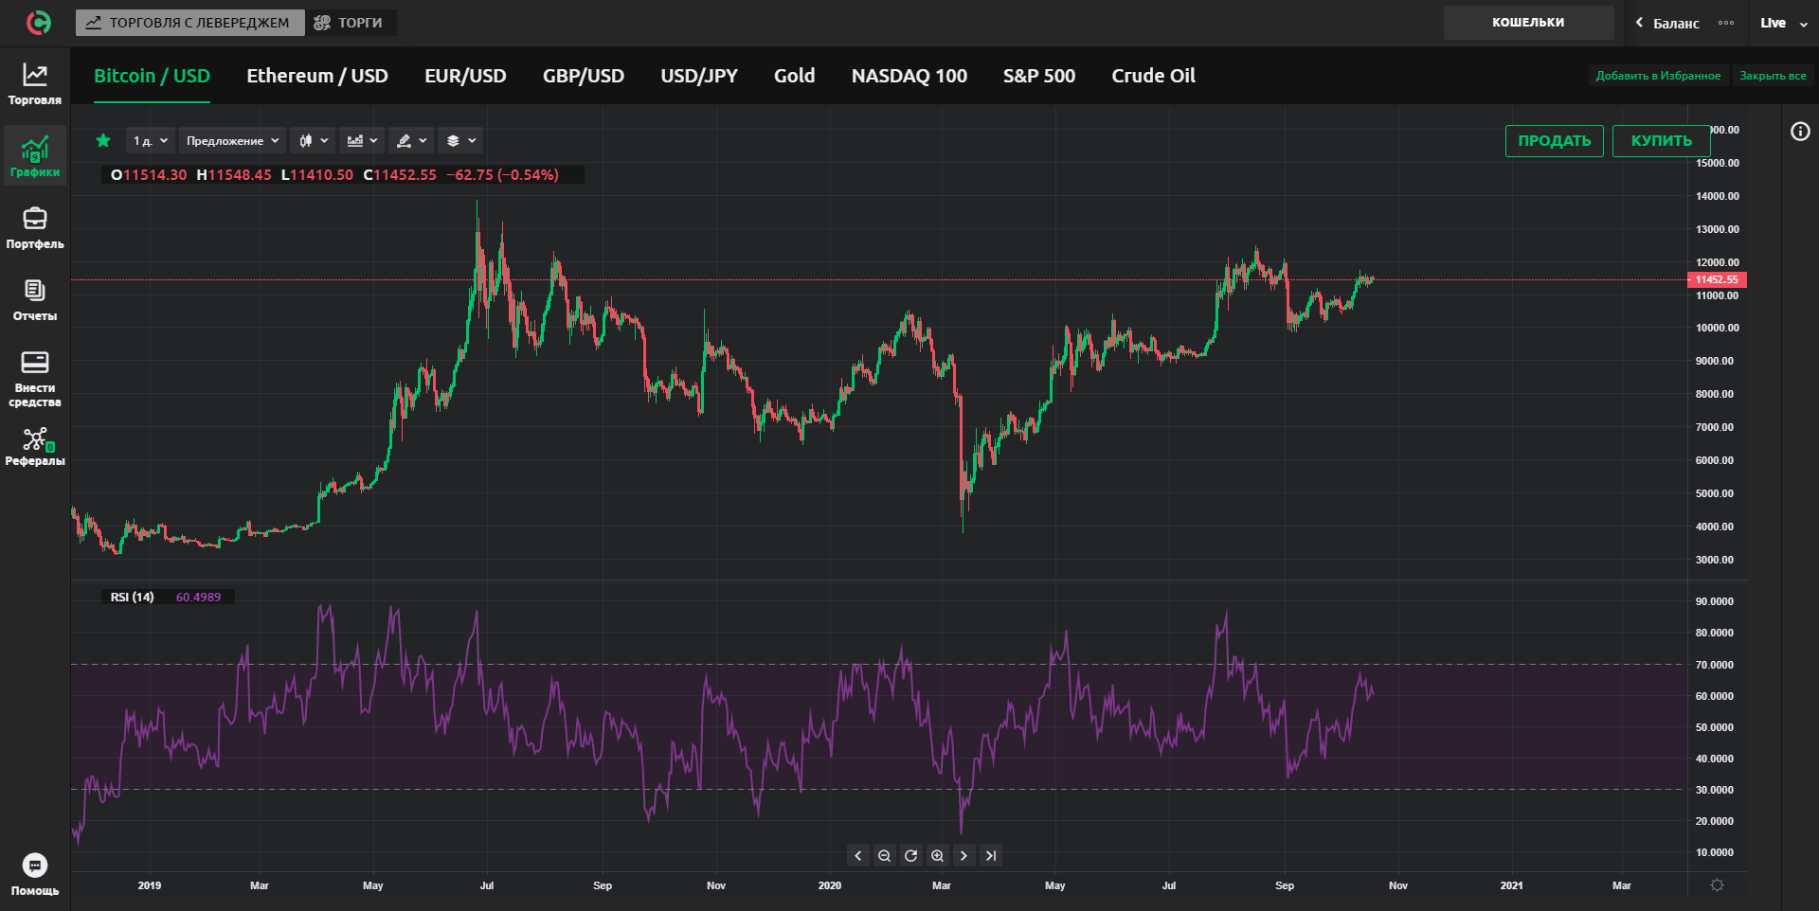Viewport: 1819px width, 911px height.
Task: Open the layers dropdown
Action: click(x=460, y=141)
